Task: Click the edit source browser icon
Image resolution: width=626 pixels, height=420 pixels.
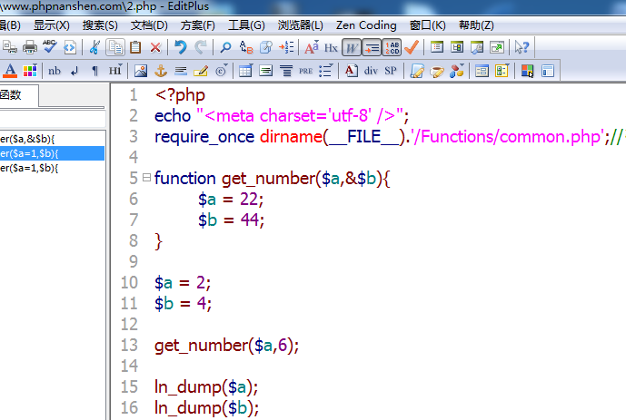Action: coord(69,47)
